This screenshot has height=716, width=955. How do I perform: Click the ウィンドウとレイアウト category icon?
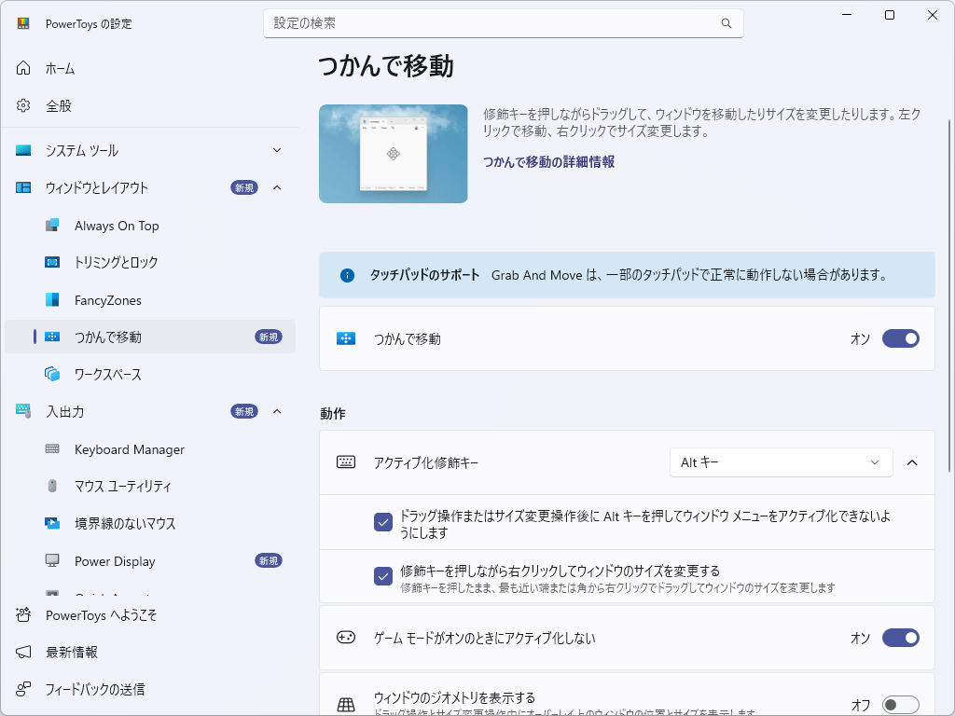[x=23, y=187]
